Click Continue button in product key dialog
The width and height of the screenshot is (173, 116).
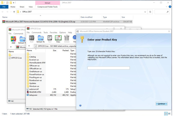[x=161, y=104]
